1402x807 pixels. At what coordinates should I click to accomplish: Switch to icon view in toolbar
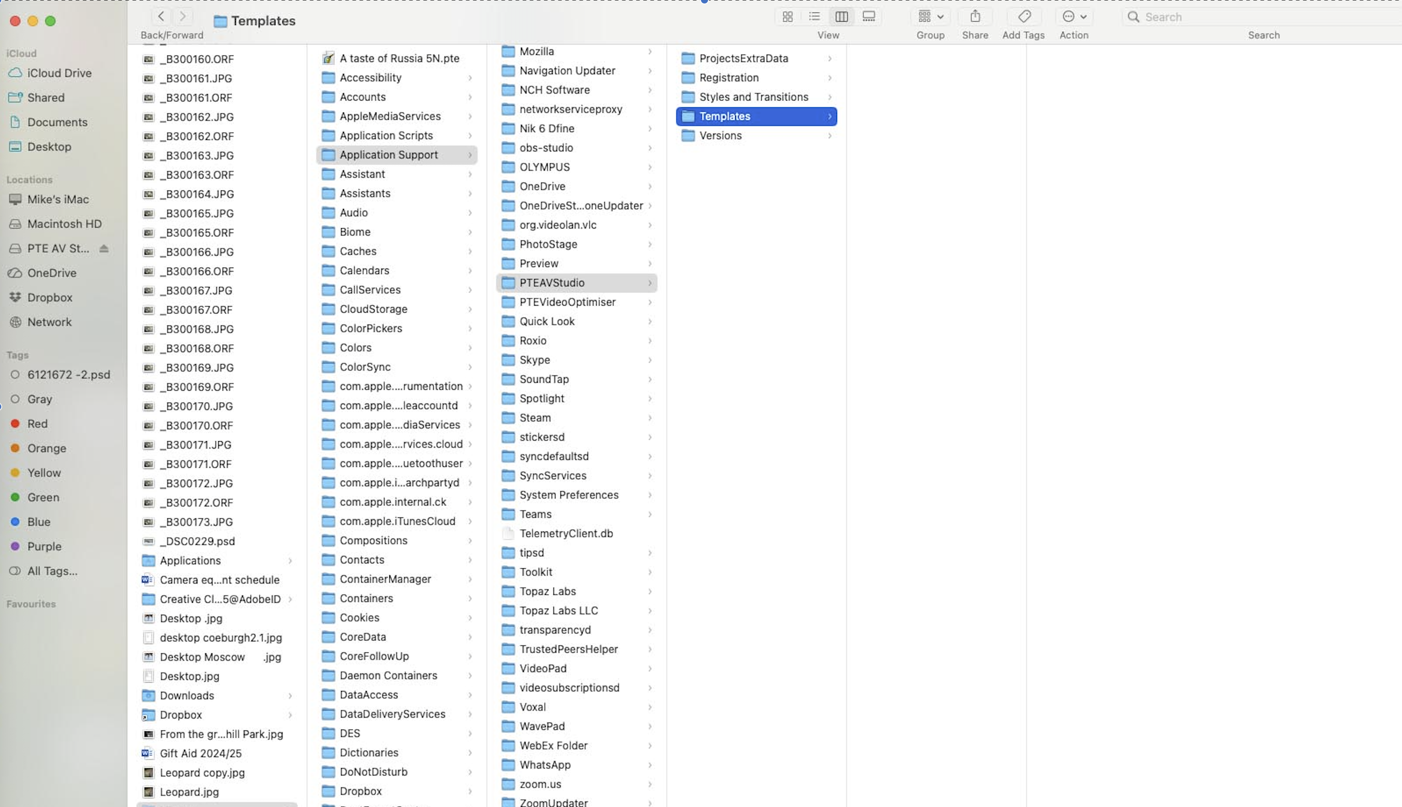pos(787,17)
